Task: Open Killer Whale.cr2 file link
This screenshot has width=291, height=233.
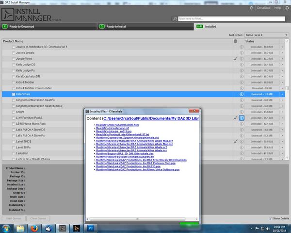Action: pyautogui.click(x=131, y=147)
